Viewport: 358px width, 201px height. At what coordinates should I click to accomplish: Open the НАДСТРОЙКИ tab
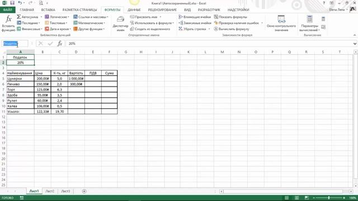238,10
